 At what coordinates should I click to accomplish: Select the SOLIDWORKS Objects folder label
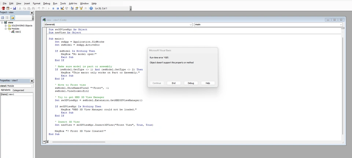[x=22, y=26]
